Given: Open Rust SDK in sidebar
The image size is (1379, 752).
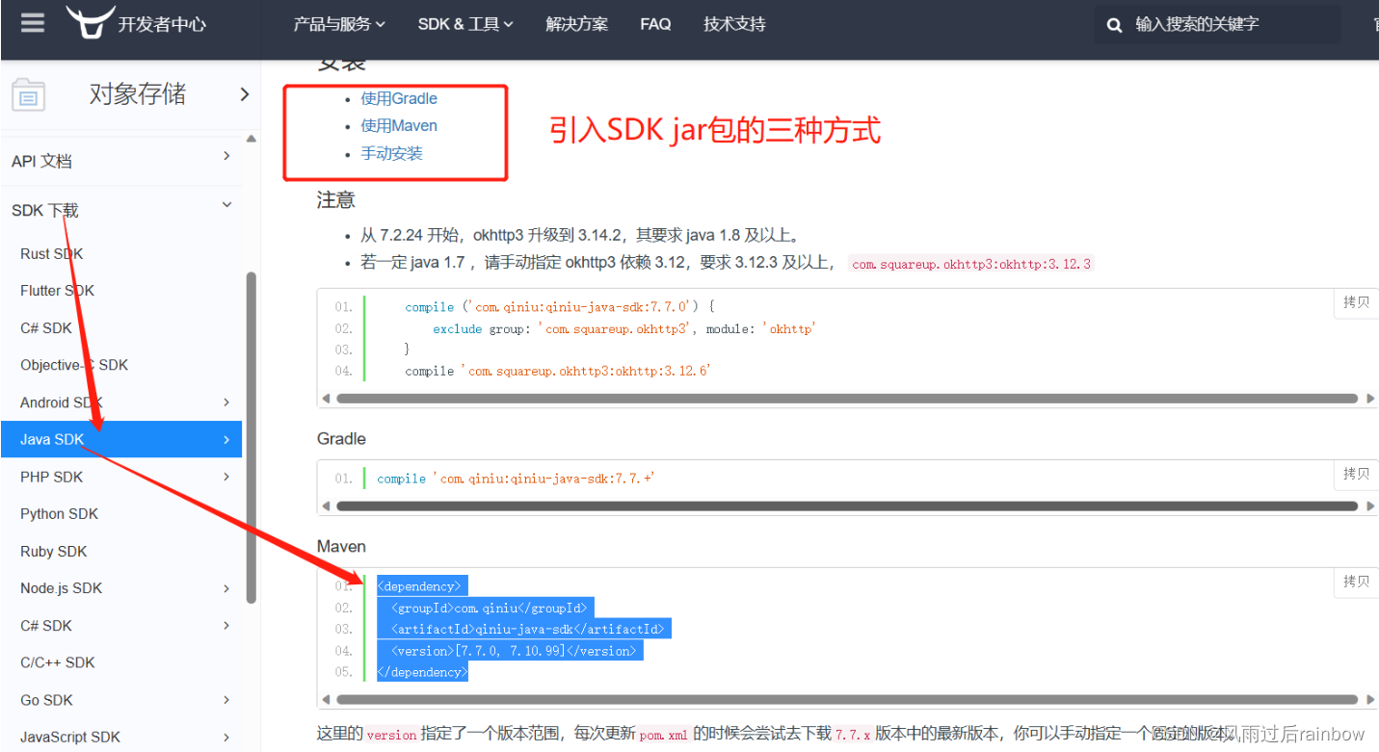Looking at the screenshot, I should coord(52,254).
